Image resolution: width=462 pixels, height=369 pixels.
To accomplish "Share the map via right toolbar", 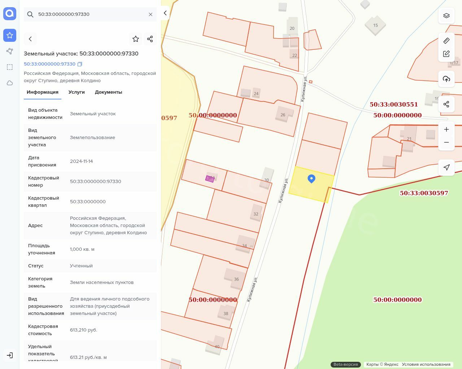I will tap(446, 104).
